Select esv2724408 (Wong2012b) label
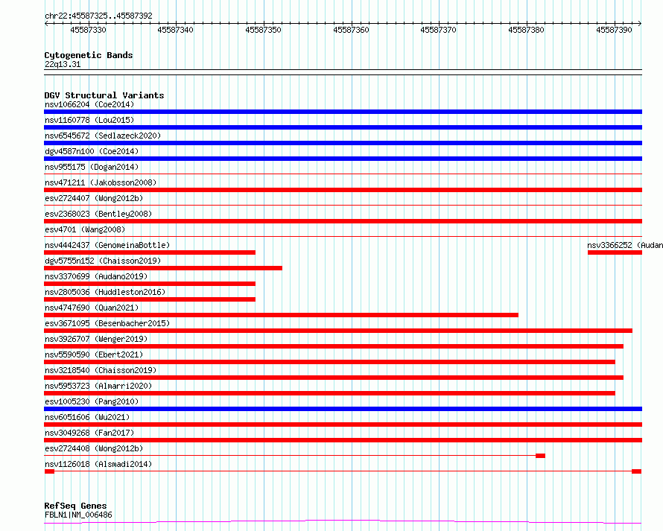The height and width of the screenshot is (531, 663). coord(94,448)
